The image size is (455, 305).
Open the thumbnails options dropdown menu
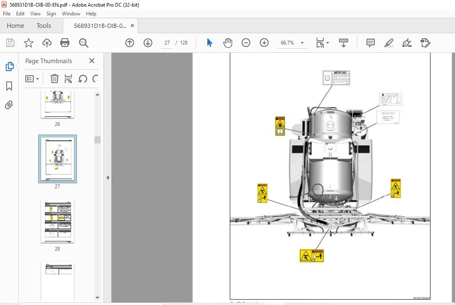[32, 79]
